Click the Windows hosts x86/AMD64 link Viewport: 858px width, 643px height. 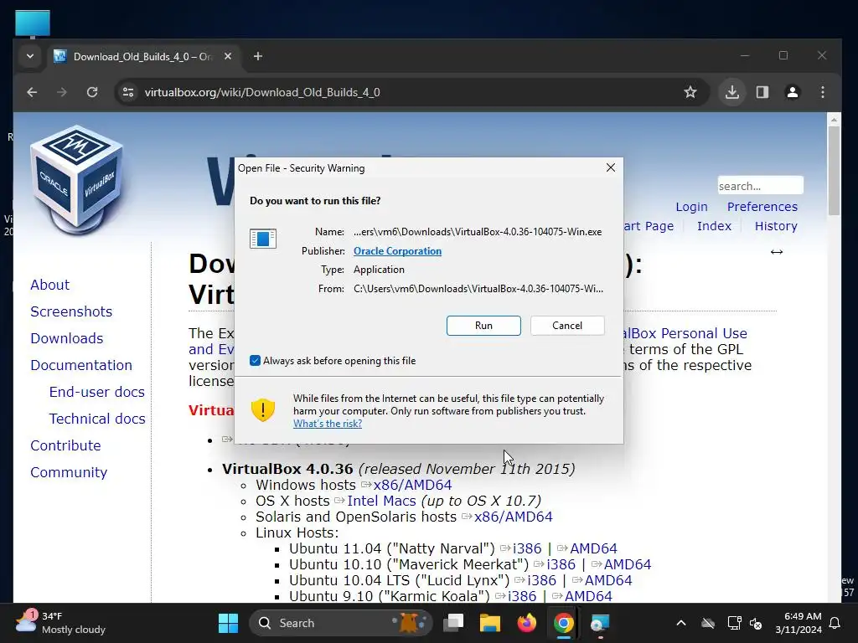tap(412, 485)
